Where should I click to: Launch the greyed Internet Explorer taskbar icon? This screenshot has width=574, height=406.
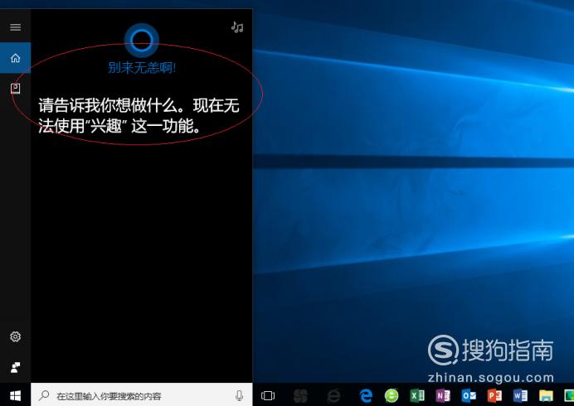pyautogui.click(x=333, y=395)
